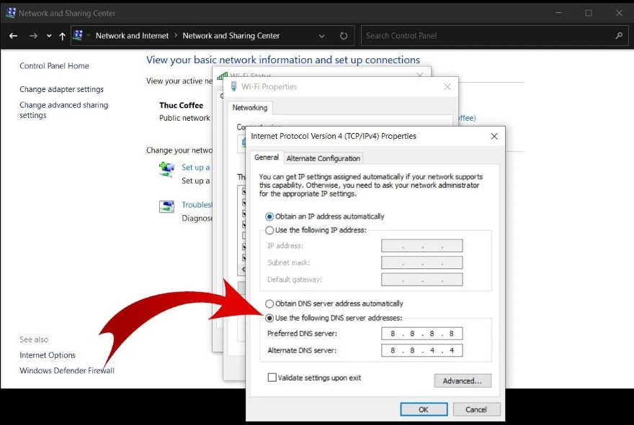Click the refresh icon in the address bar

coord(344,35)
